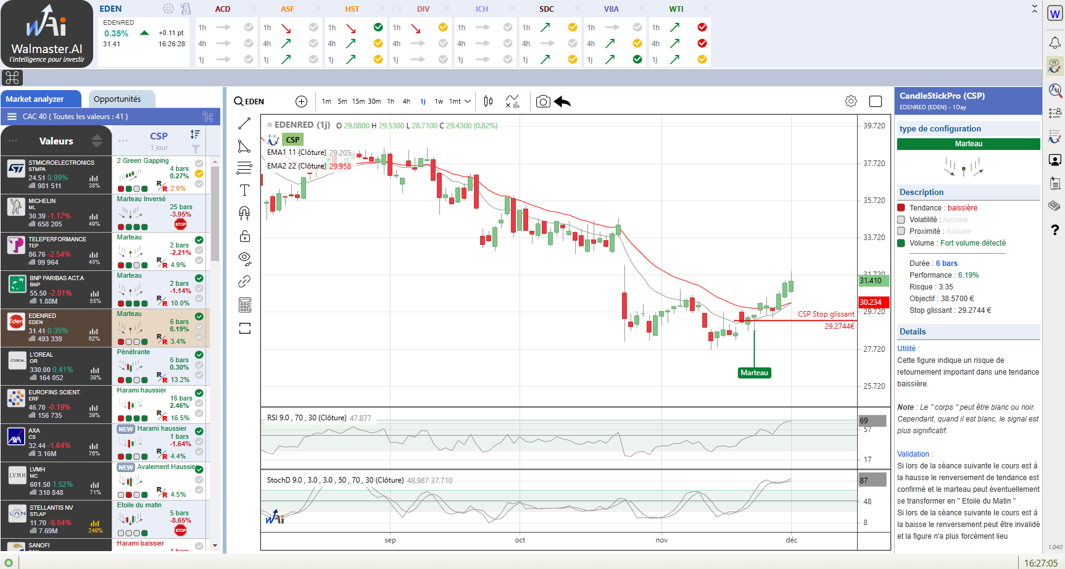Take a chart screenshot with camera icon
Image resolution: width=1065 pixels, height=569 pixels.
tap(543, 102)
